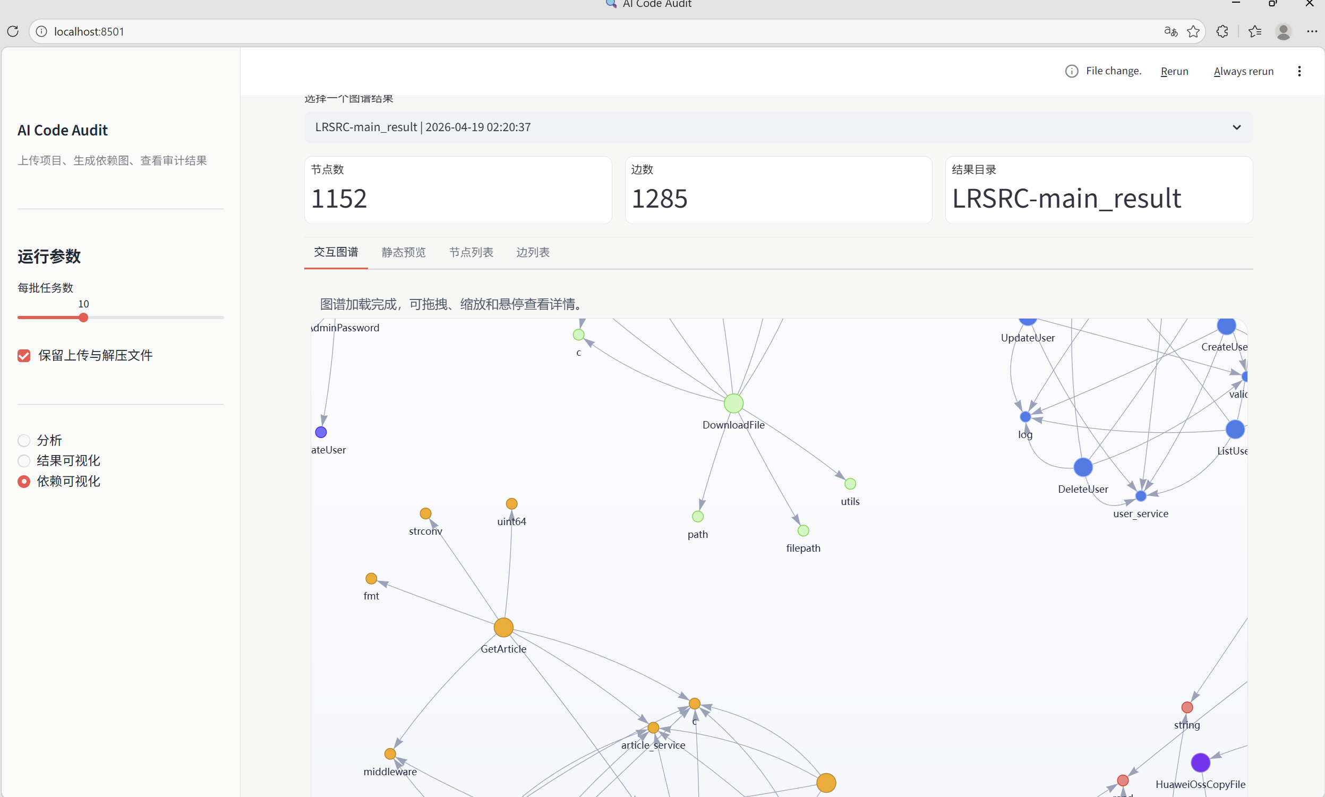
Task: Toggle 保留上传与解压文件 checkbox
Action: pos(23,356)
